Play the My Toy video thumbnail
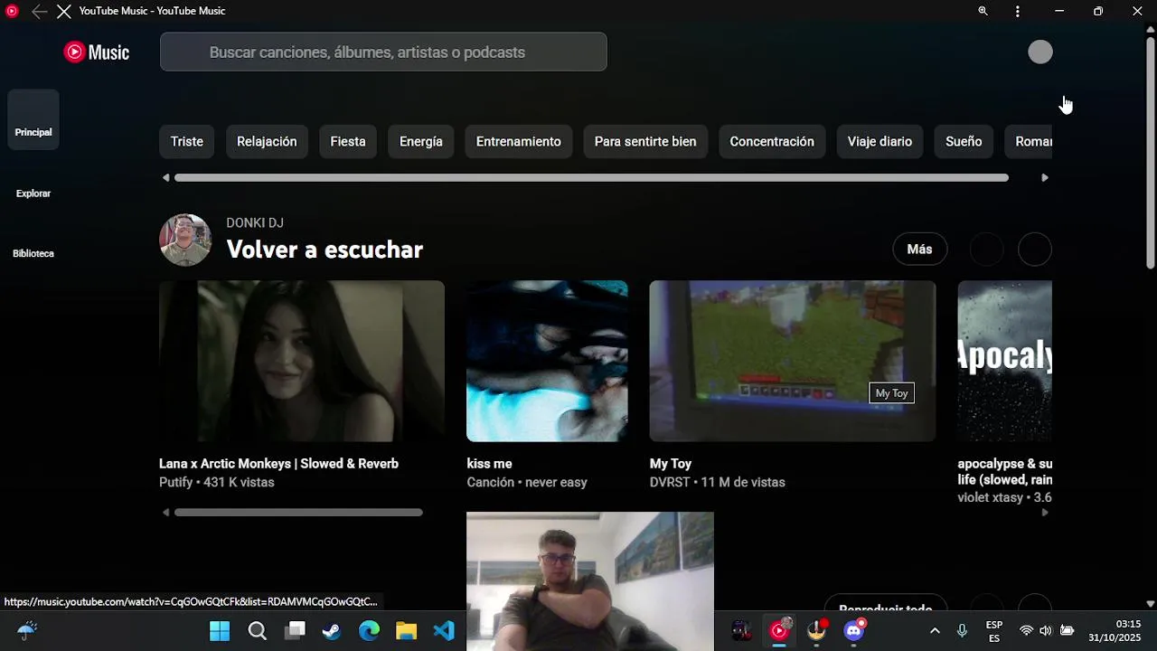The height and width of the screenshot is (651, 1157). [793, 361]
